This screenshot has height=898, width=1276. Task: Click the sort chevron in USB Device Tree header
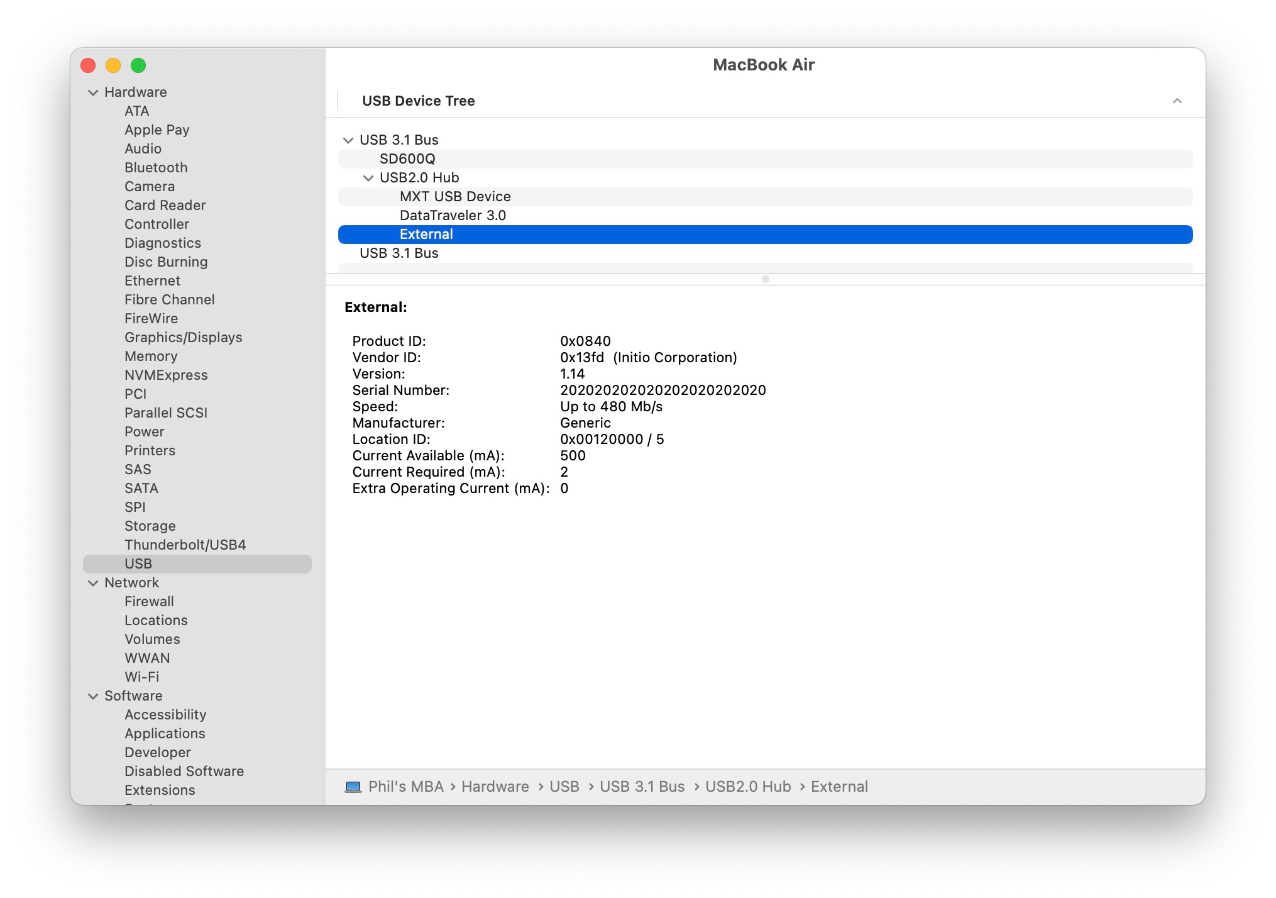(x=1177, y=101)
